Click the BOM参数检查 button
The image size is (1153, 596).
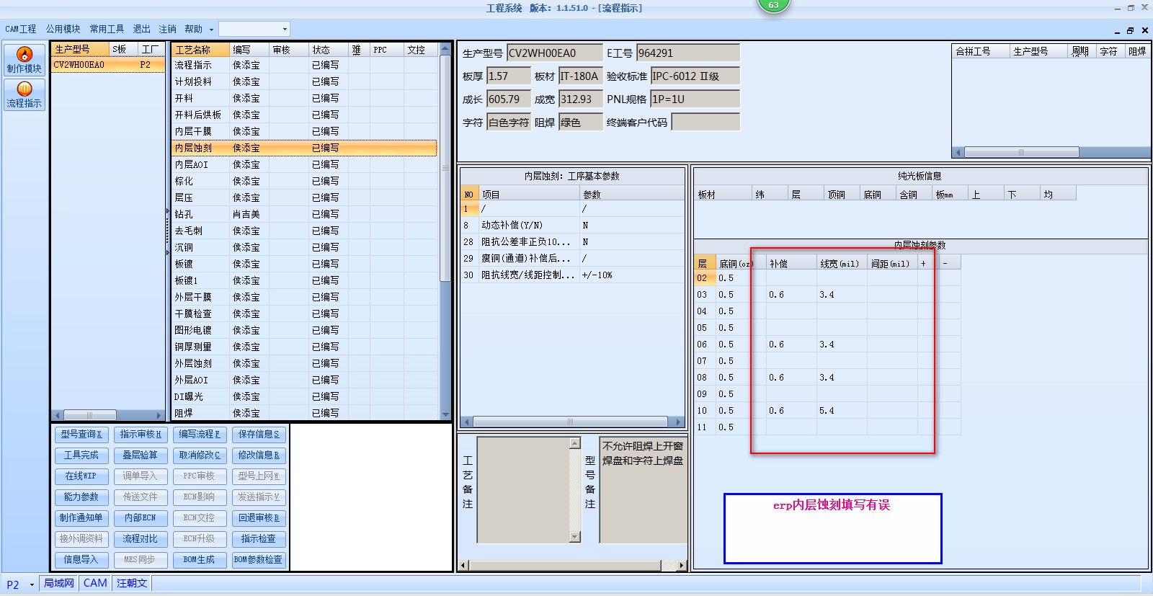click(x=259, y=560)
